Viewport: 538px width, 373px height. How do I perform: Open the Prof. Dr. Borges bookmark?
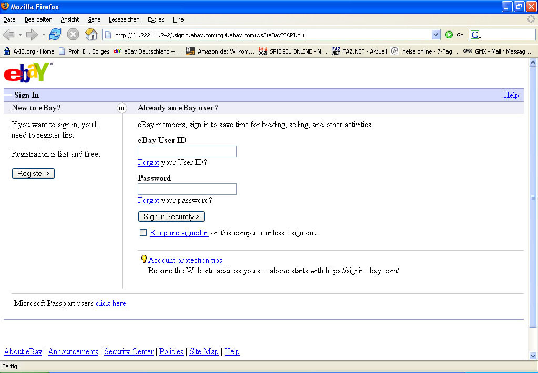(x=84, y=51)
